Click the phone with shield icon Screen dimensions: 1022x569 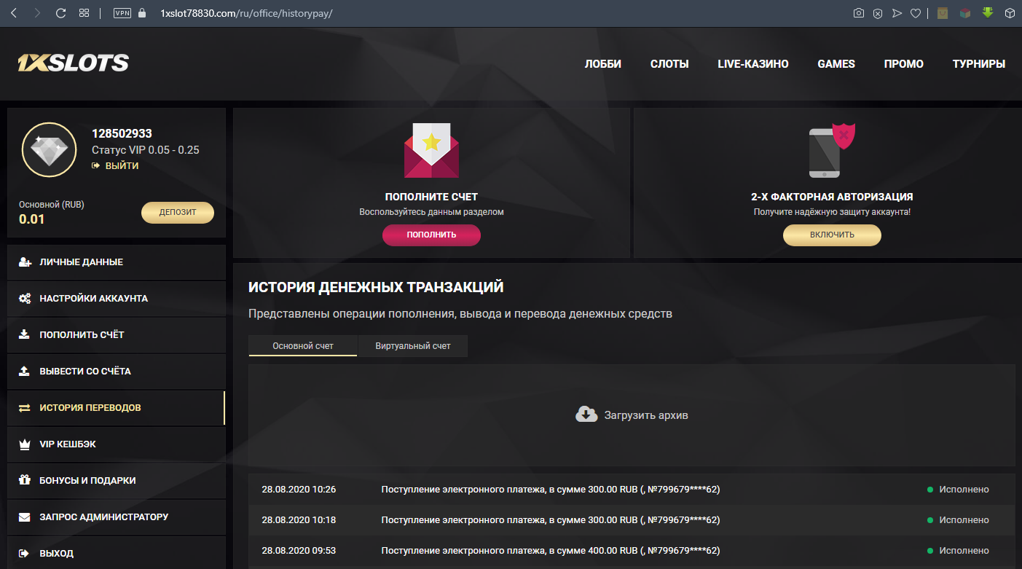coord(832,150)
